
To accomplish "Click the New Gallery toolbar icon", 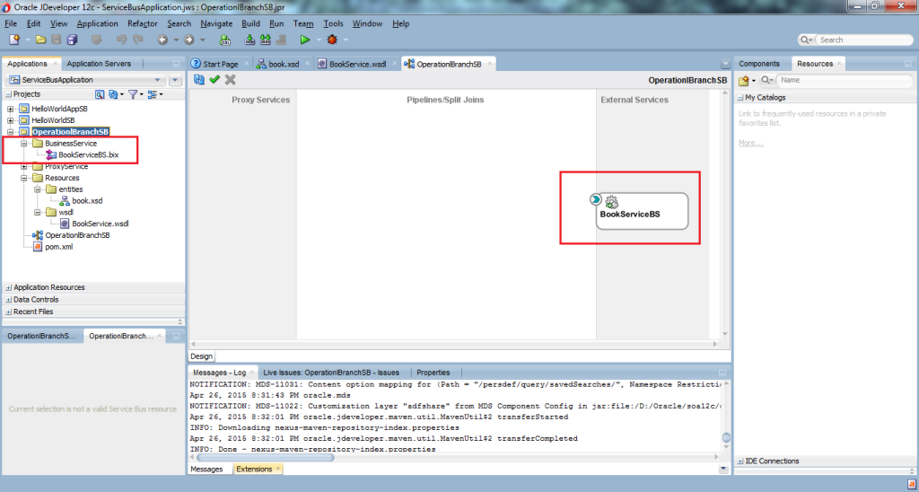I will point(14,40).
